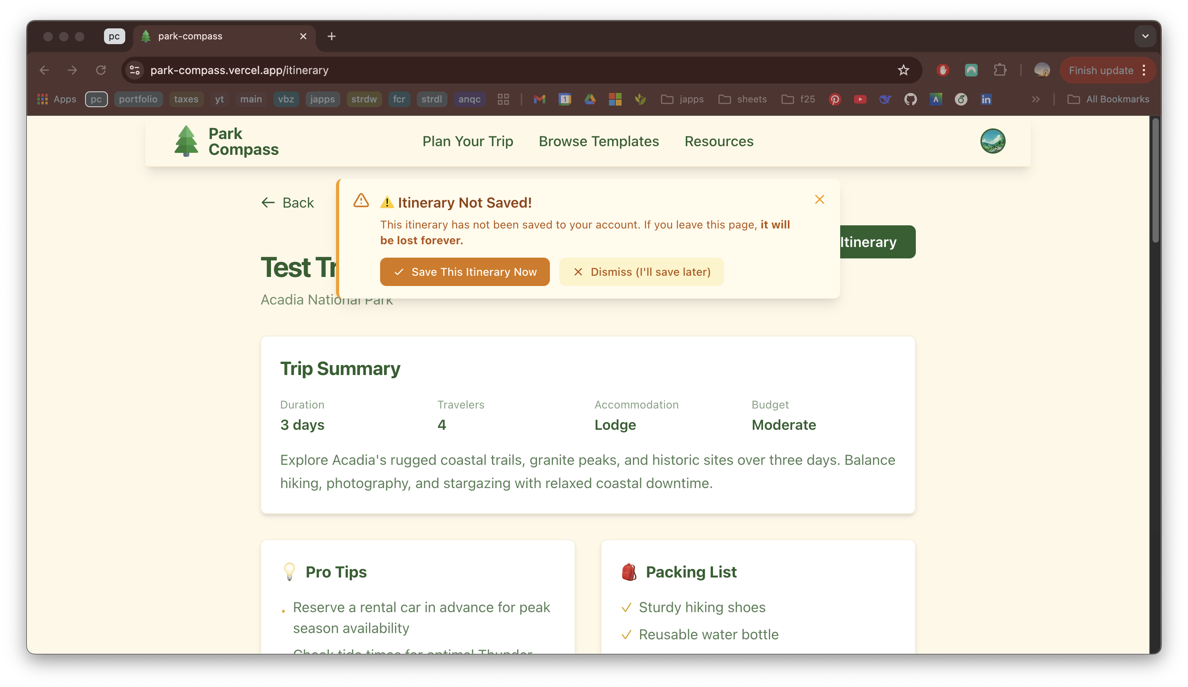Show more bookmarks via chevron overflow
The width and height of the screenshot is (1188, 687).
[1035, 99]
